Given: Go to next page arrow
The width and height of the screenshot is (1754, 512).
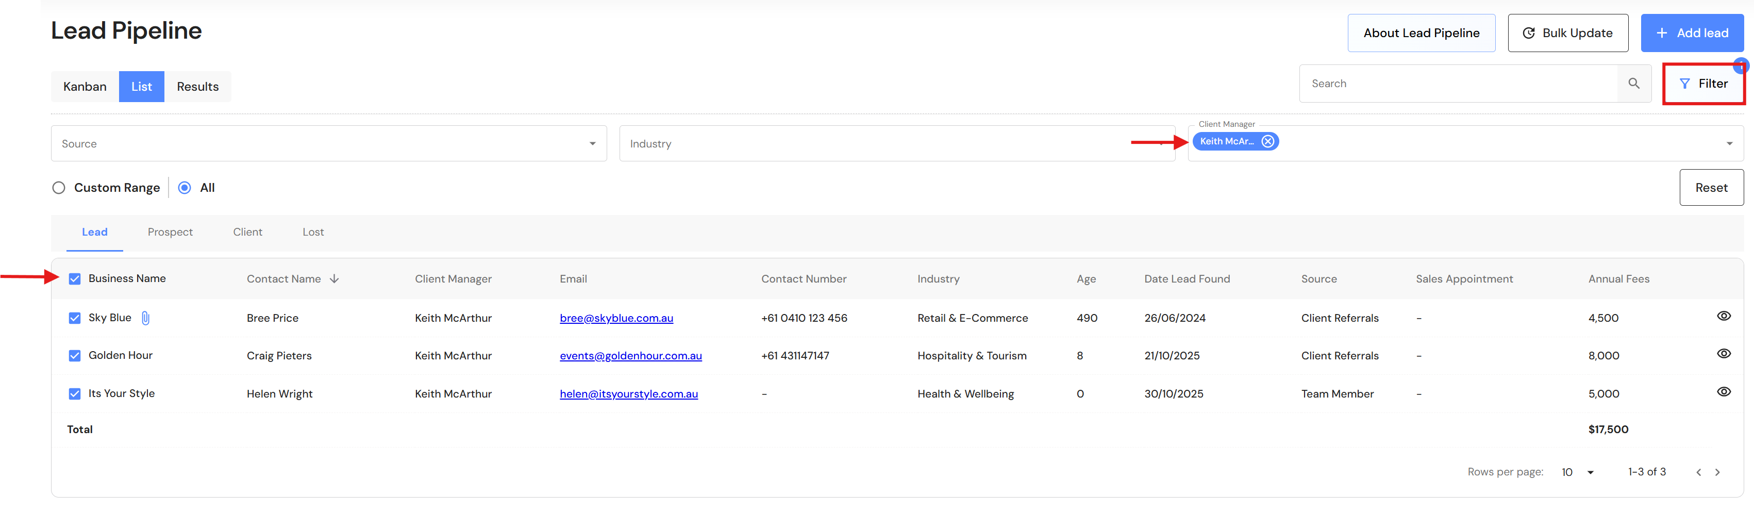Looking at the screenshot, I should tap(1717, 472).
